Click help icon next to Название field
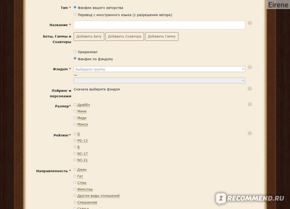Screen dimensions: 290x209 click(x=250, y=23)
